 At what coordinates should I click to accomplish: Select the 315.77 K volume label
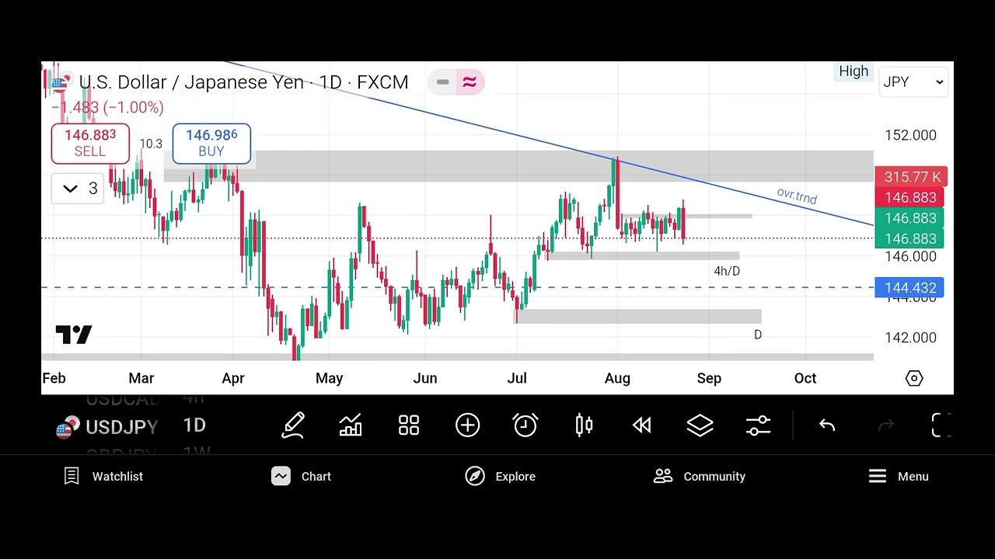tap(911, 177)
